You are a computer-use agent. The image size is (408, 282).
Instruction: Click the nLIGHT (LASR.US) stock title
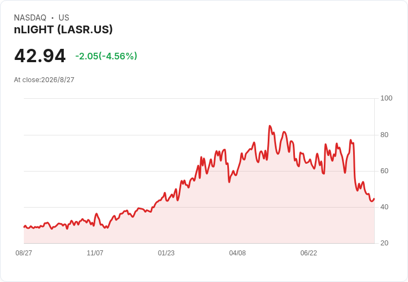(63, 30)
